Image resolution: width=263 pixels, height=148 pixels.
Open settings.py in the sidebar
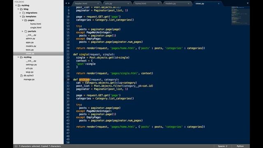pyautogui.click(x=31, y=65)
